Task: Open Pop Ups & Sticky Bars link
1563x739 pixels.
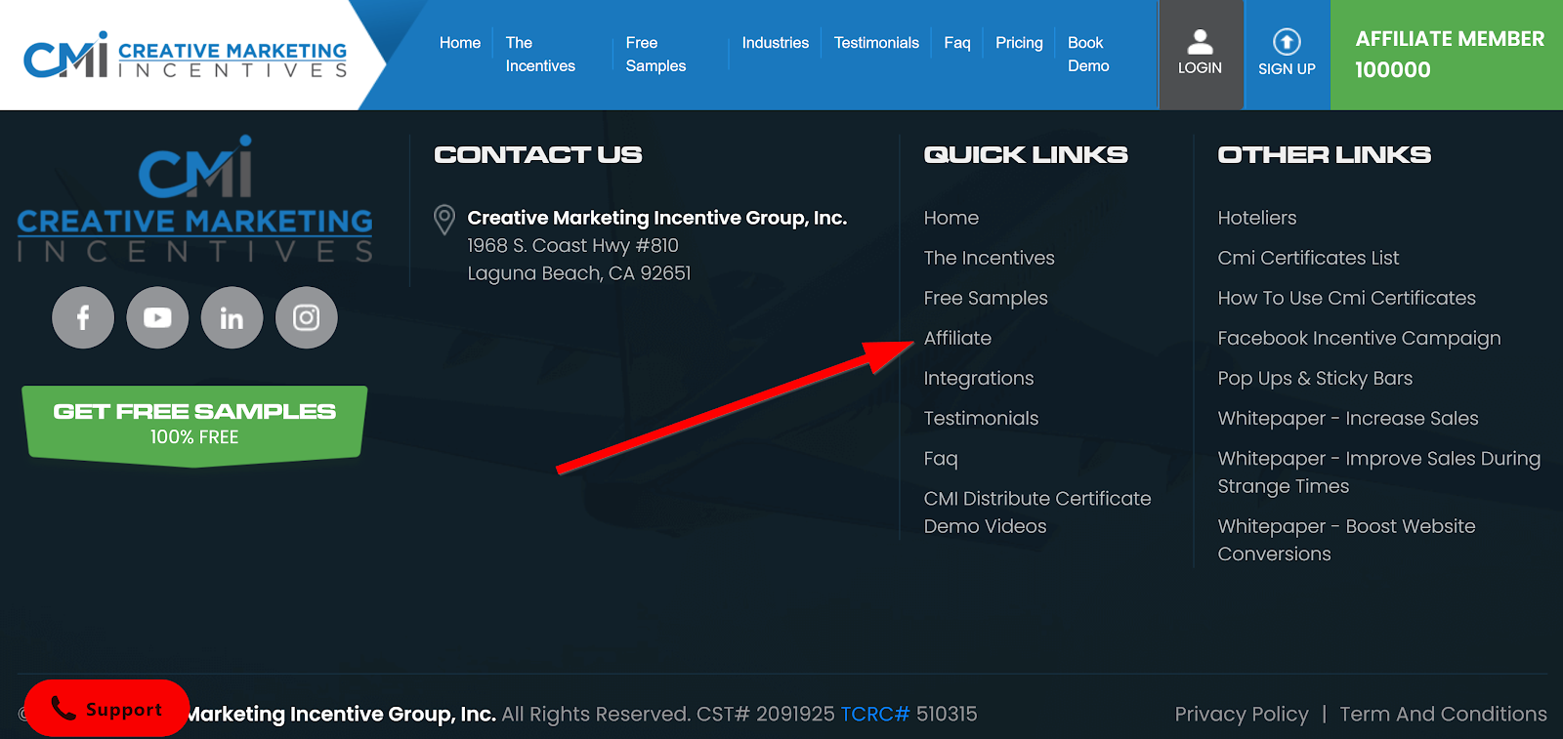Action: coord(1315,378)
